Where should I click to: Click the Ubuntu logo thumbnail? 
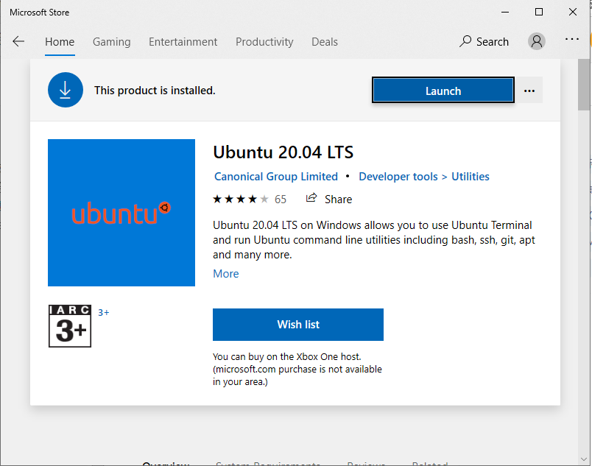click(121, 213)
